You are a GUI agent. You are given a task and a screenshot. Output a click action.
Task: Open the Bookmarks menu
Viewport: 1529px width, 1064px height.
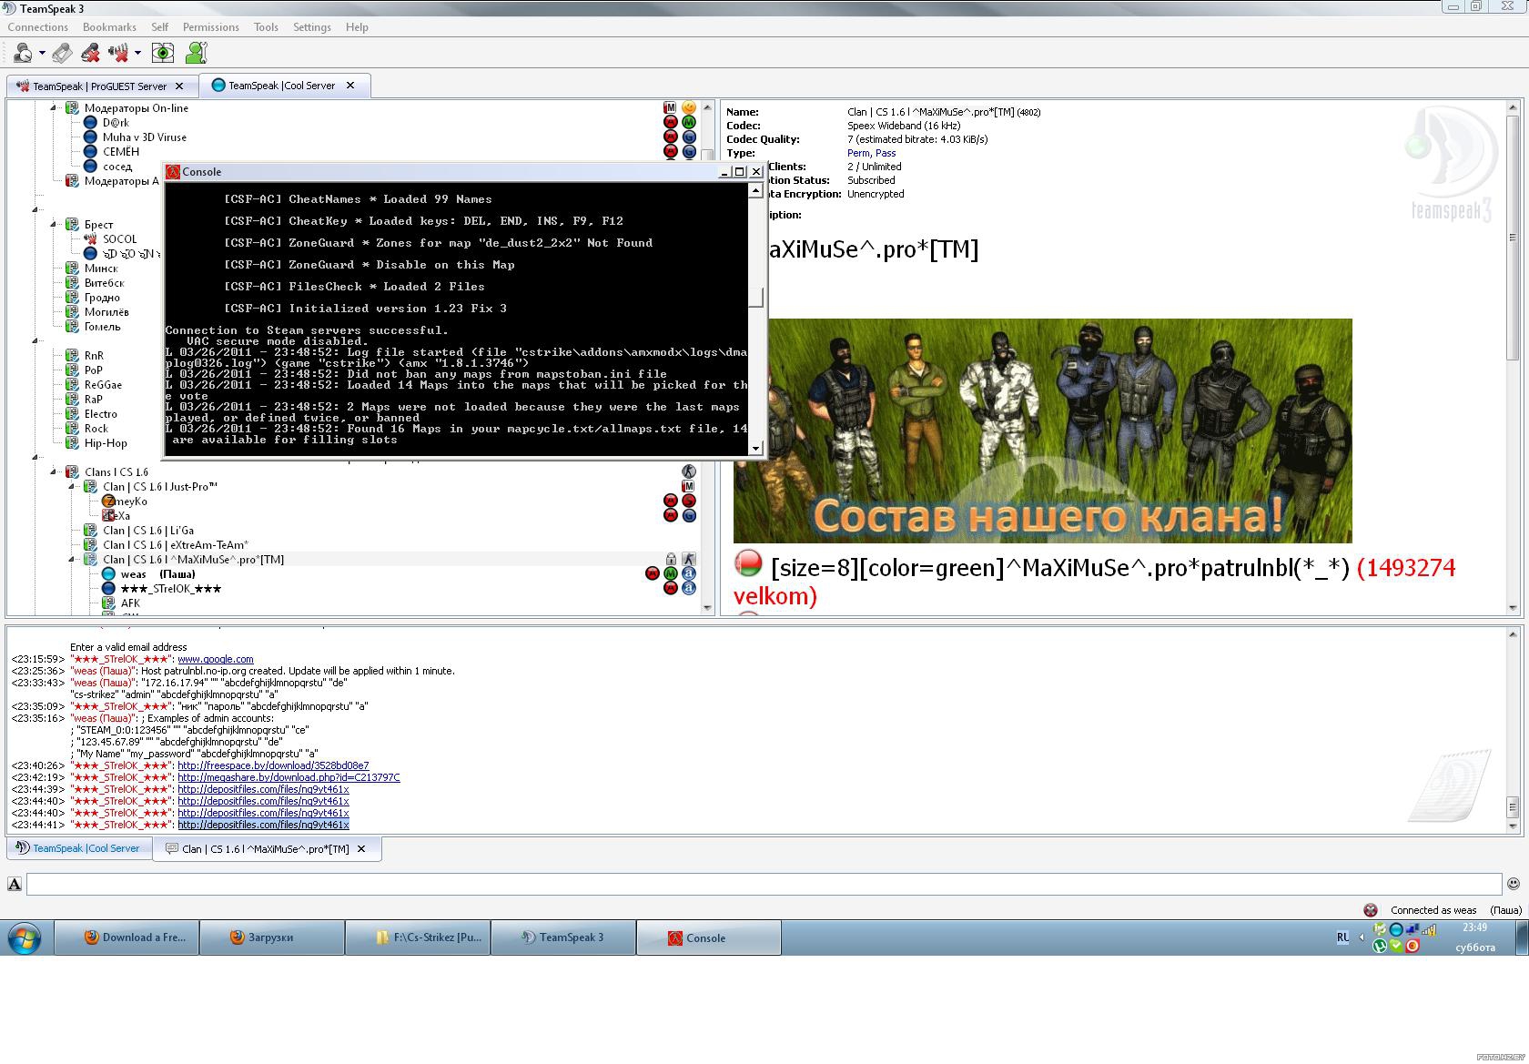[109, 27]
